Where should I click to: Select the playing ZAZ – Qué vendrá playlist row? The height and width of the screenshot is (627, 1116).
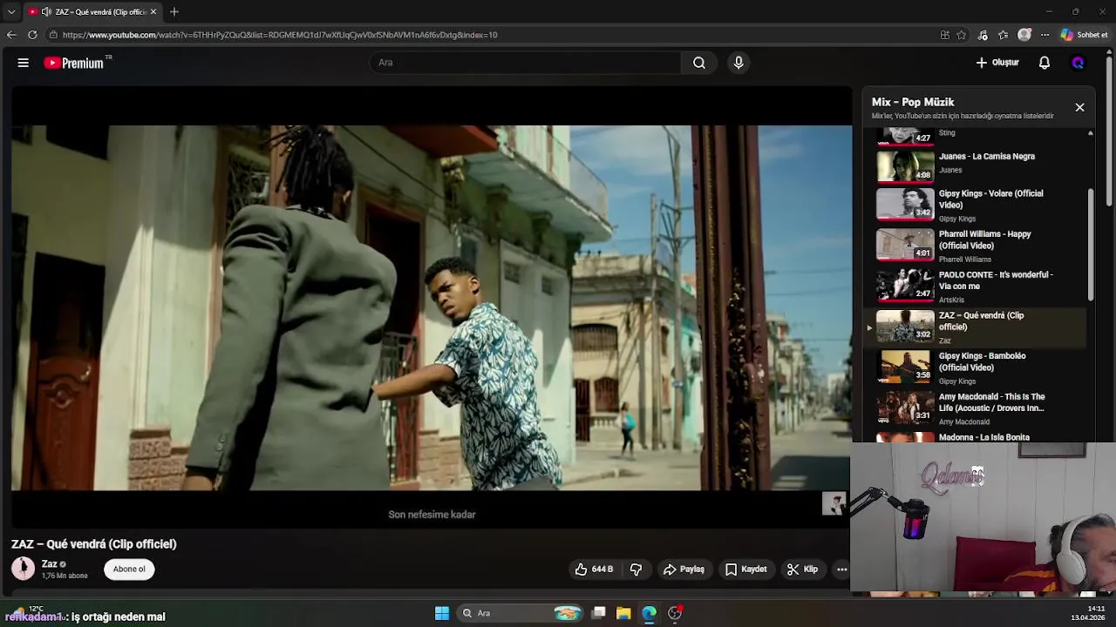click(x=975, y=327)
